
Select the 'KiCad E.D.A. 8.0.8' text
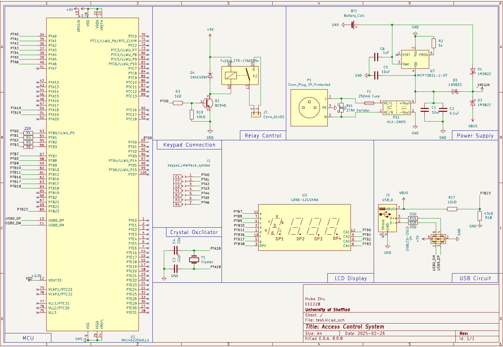pyautogui.click(x=324, y=338)
